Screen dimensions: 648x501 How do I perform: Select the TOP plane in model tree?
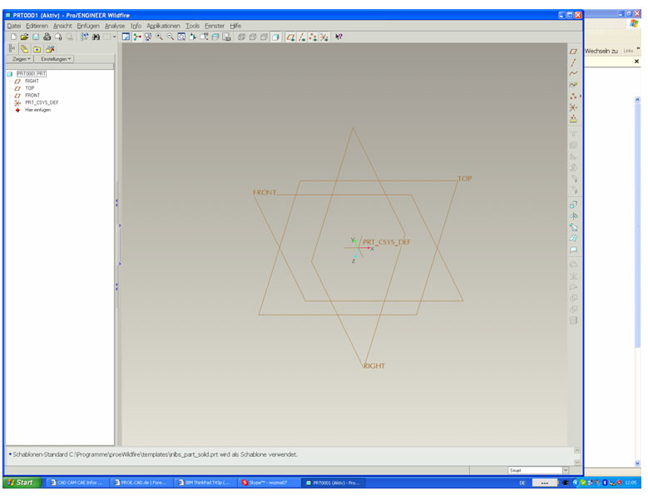click(30, 88)
